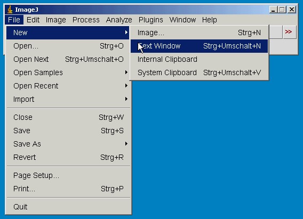Select Revert from the File menu

coord(68,157)
